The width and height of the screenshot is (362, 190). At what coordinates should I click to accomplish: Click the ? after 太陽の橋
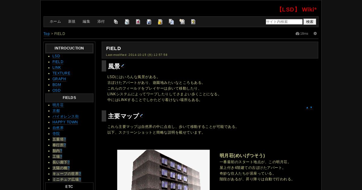click(68, 168)
